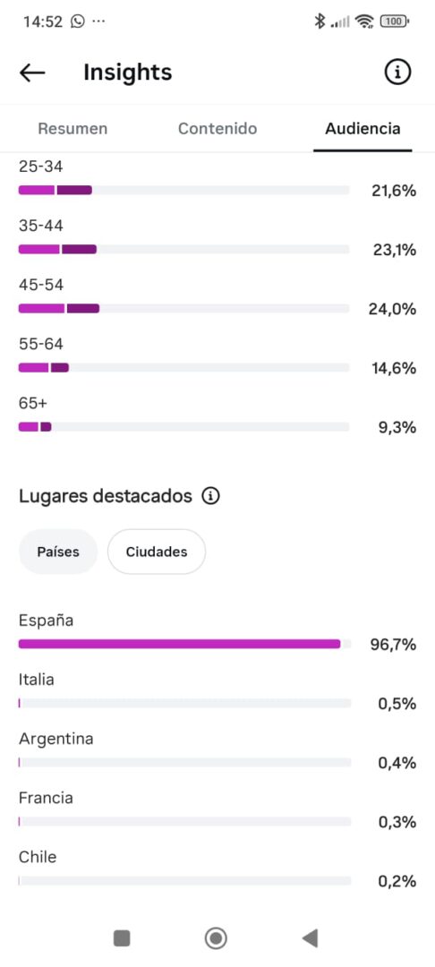
Task: Tap the recent apps square button
Action: click(x=122, y=938)
